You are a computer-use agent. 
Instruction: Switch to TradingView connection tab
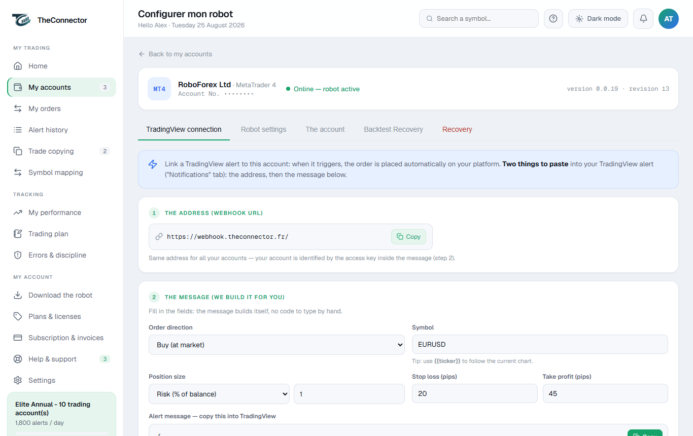(x=184, y=130)
